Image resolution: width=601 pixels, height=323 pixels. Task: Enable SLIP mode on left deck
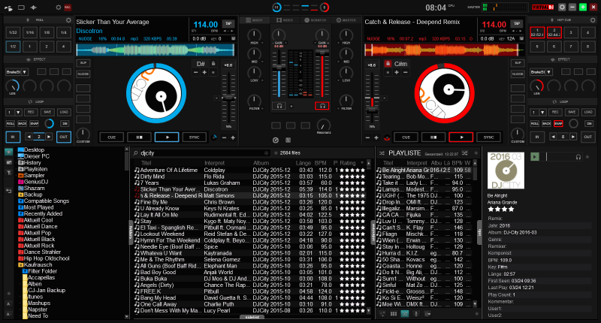[83, 63]
